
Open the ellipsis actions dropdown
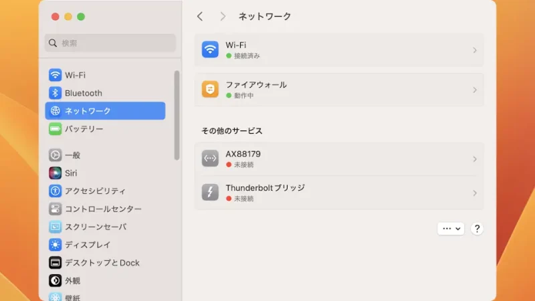point(451,229)
